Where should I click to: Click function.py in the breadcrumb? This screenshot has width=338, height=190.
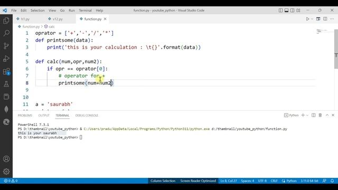coord(31,26)
